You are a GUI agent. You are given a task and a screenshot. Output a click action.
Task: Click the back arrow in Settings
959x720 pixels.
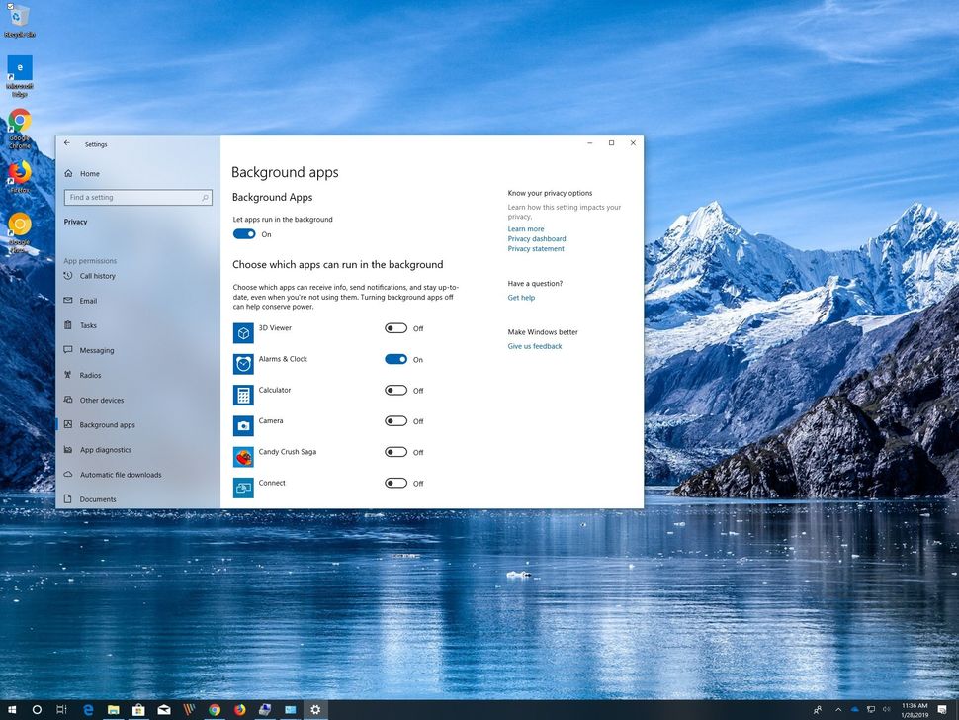(x=67, y=142)
